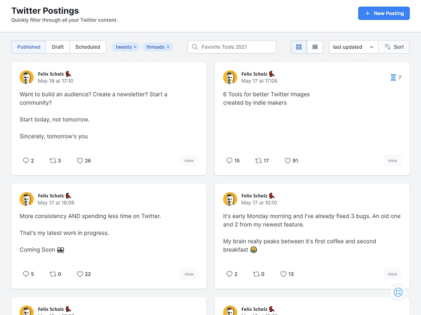This screenshot has width=421, height=315.
Task: Click the 'Coming Soon' text line
Action: click(x=42, y=250)
